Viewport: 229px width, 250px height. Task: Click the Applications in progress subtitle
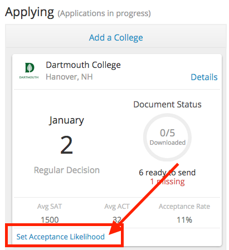104,13
